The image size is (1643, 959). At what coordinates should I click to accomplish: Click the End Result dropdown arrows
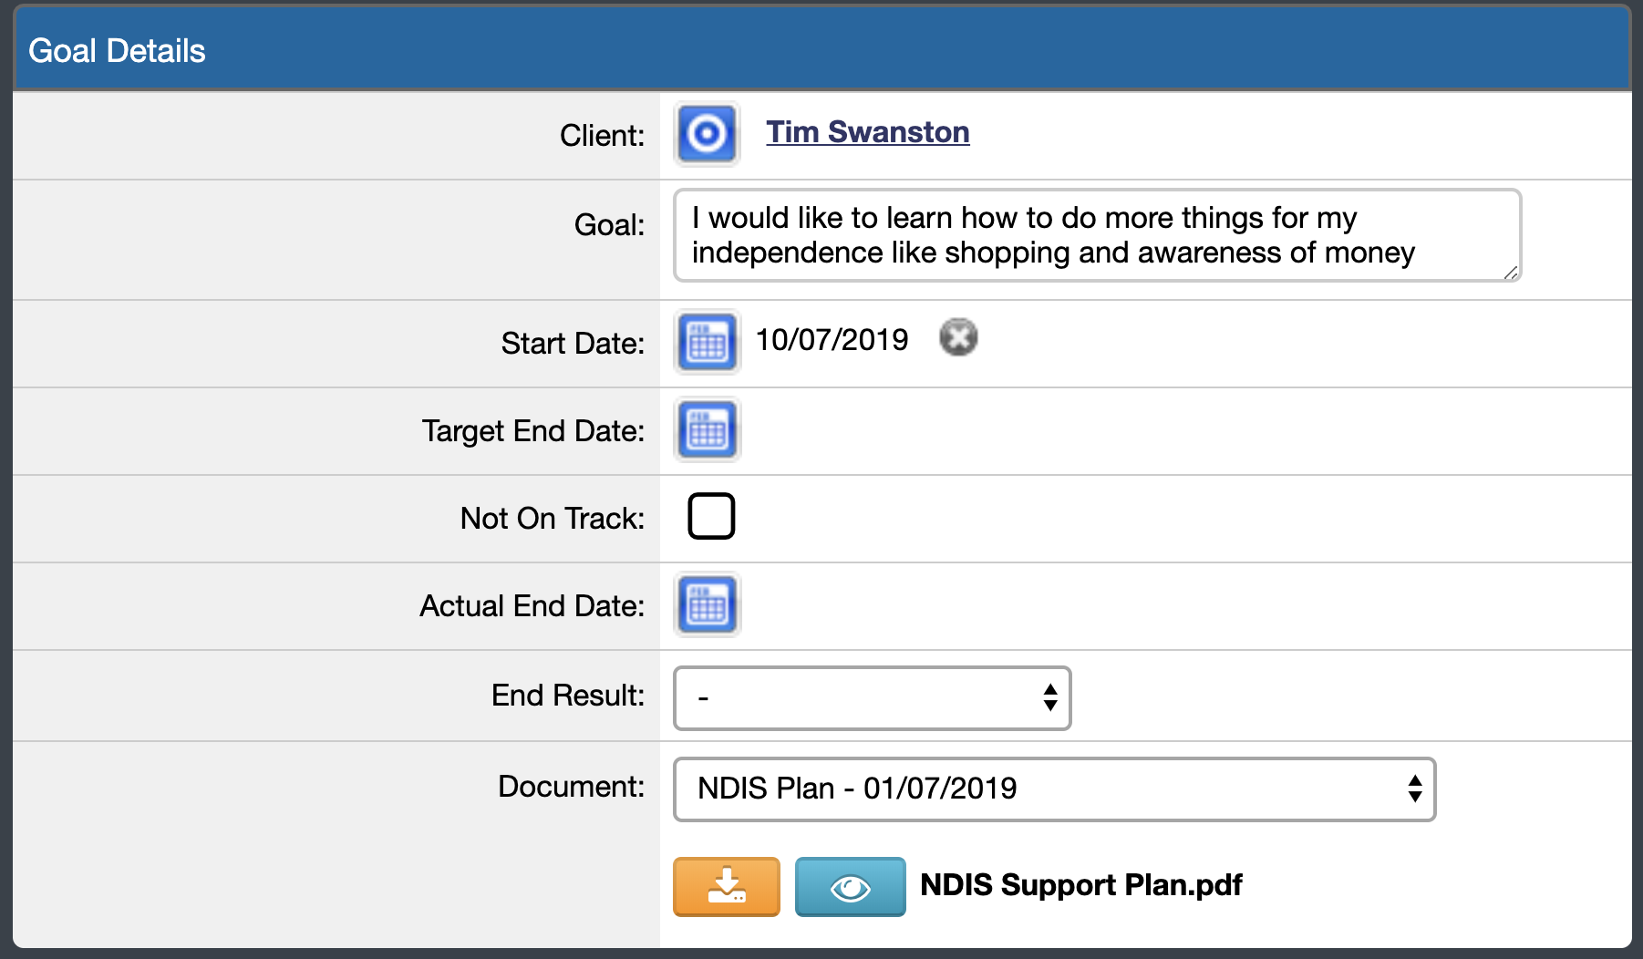click(x=1050, y=698)
